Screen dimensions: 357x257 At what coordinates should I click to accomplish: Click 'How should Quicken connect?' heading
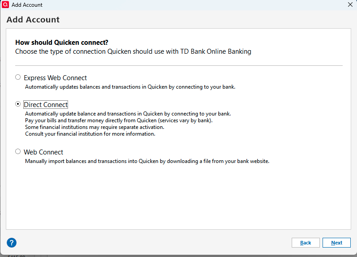62,43
